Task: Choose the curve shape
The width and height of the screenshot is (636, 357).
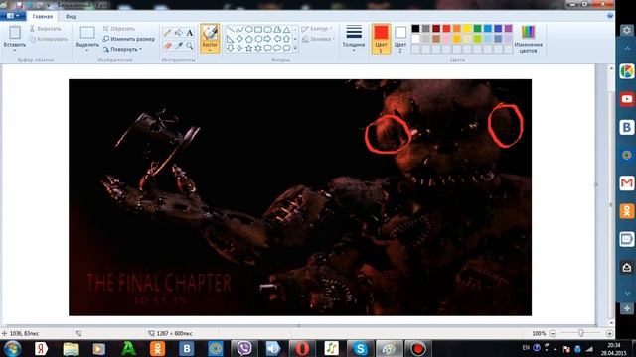Action: 239,30
